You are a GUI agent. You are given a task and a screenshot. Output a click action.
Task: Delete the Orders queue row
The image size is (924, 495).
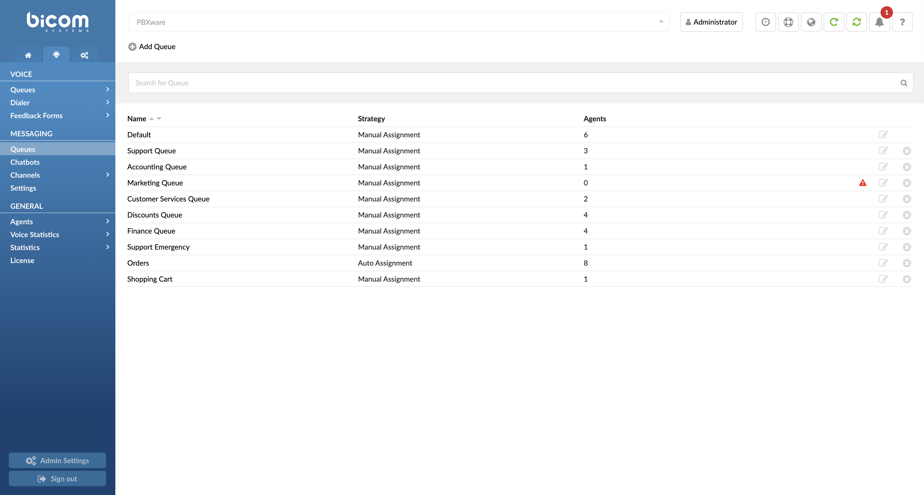pos(907,263)
